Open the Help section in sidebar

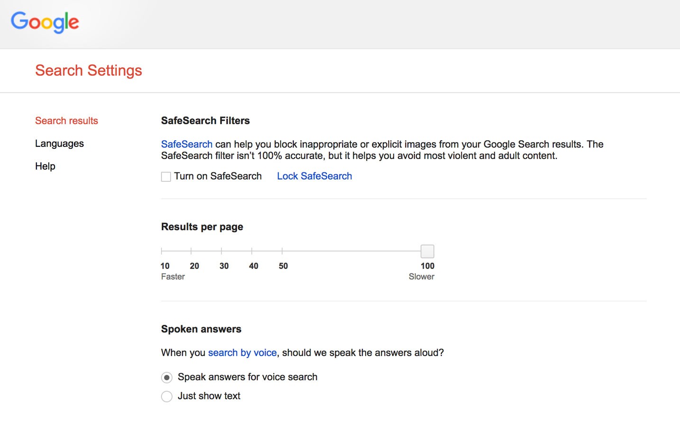45,166
